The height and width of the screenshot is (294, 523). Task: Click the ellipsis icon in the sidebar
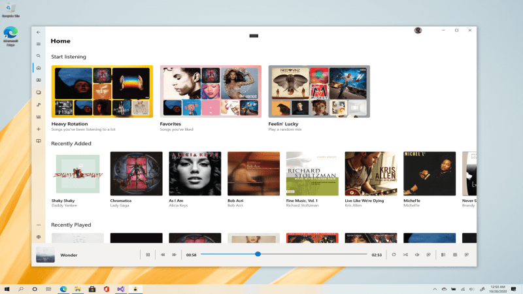coord(39,225)
